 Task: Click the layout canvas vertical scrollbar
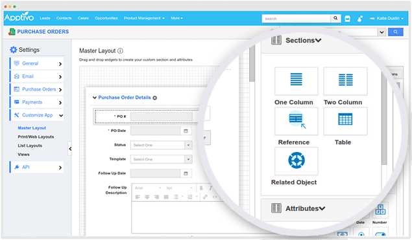pos(252,63)
